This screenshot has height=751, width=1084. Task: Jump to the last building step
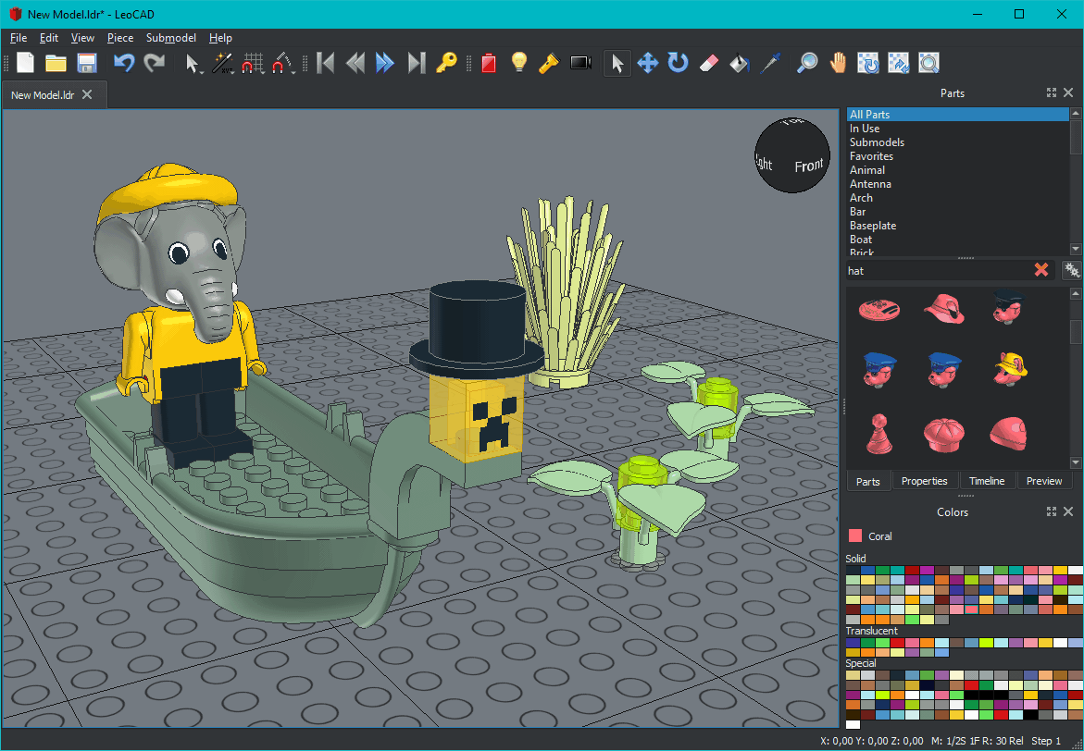tap(416, 63)
